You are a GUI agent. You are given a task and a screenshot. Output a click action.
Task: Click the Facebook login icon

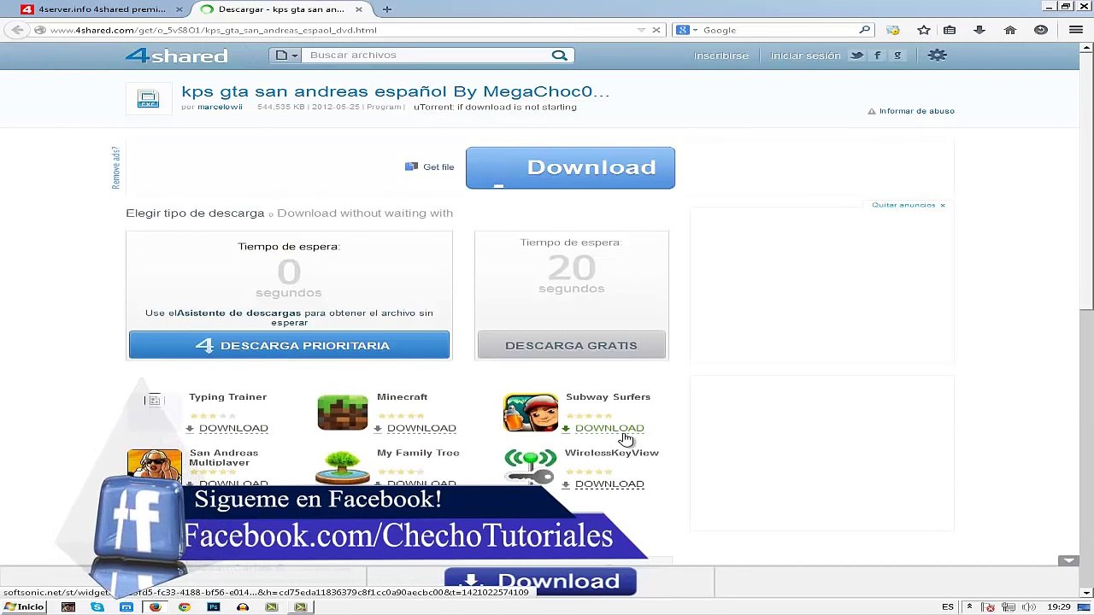tap(877, 56)
